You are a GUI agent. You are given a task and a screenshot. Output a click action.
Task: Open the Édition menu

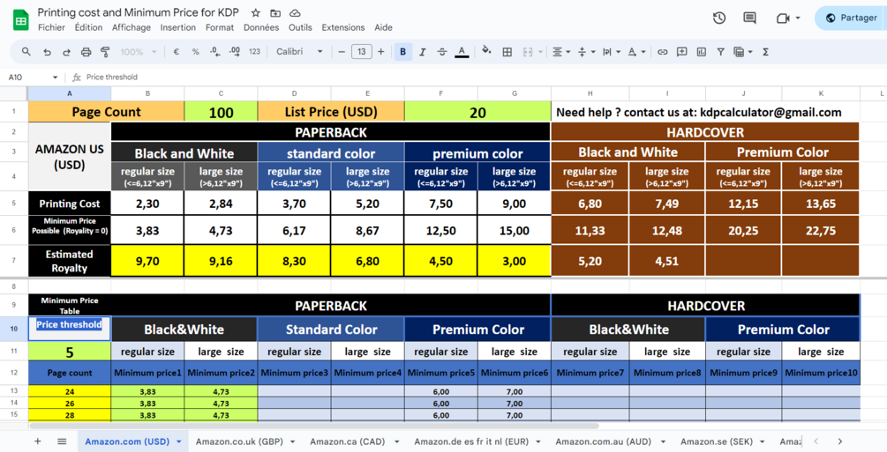click(89, 27)
